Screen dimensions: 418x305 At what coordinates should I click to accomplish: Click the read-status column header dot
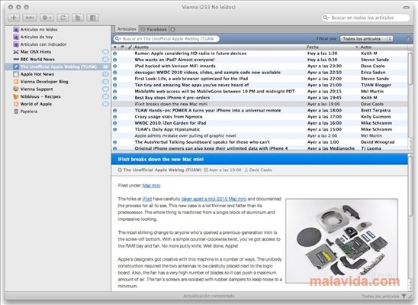click(x=115, y=47)
